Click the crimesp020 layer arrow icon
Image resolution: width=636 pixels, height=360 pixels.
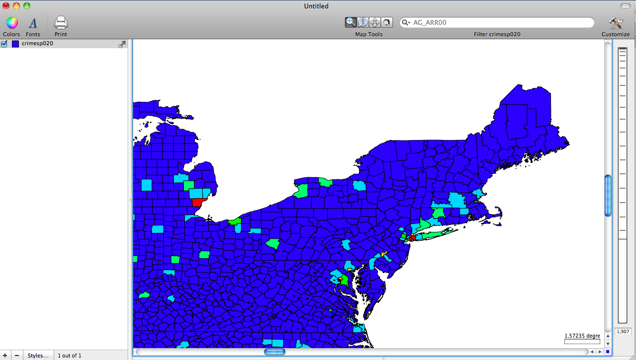(x=122, y=44)
